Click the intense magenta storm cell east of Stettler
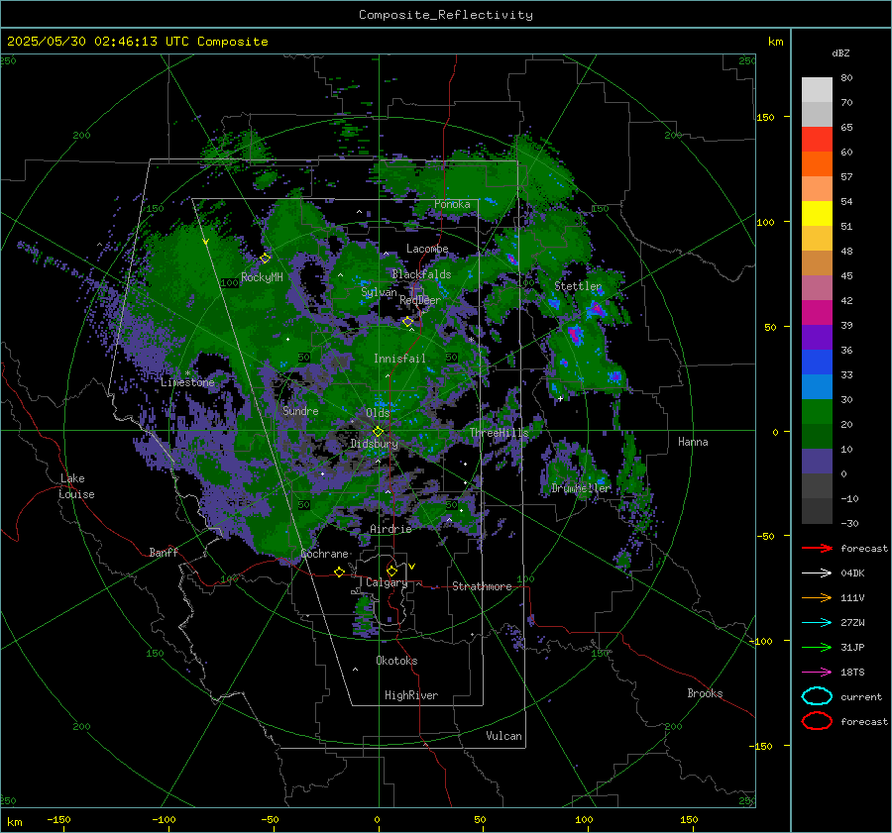Screen dimensions: 892x833 596,309
